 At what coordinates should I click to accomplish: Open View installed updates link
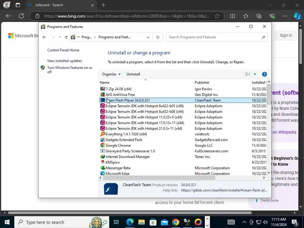tap(64, 61)
